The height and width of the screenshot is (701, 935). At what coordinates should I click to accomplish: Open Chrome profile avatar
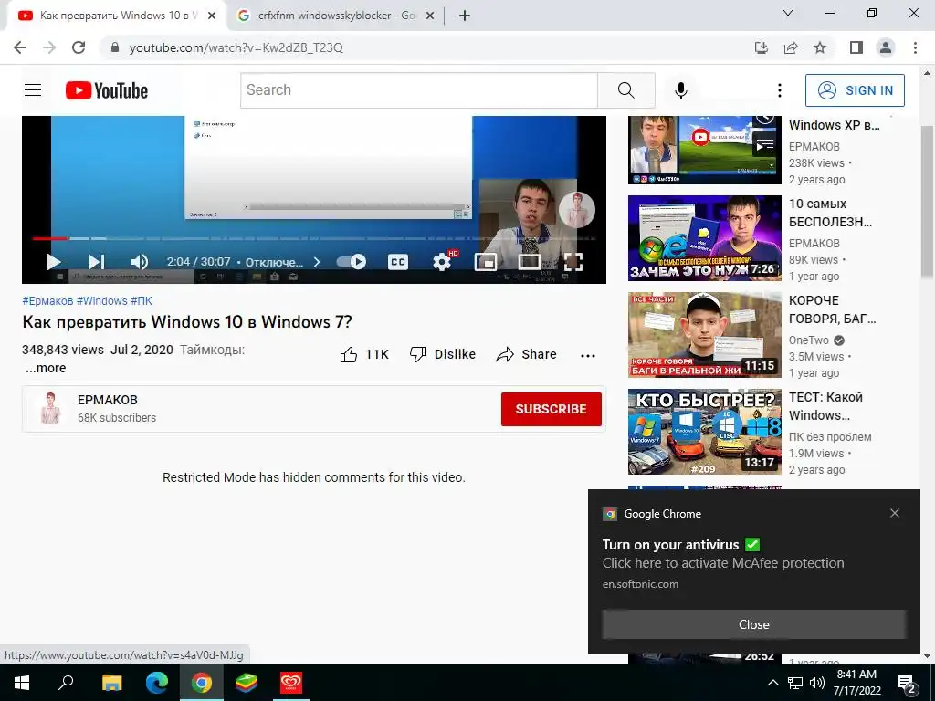click(886, 47)
